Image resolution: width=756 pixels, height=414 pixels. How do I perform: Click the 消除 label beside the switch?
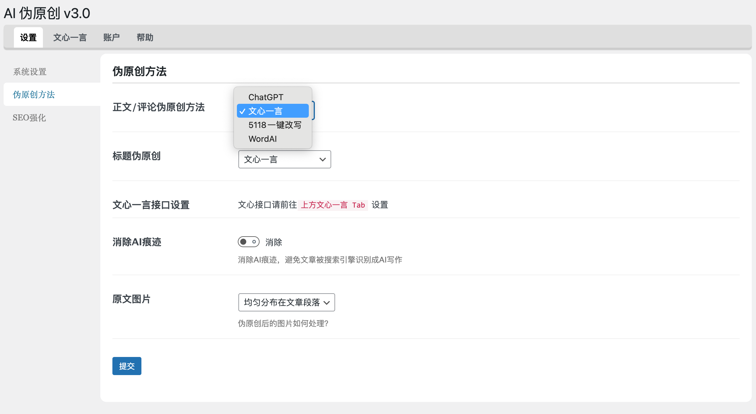[x=274, y=242]
